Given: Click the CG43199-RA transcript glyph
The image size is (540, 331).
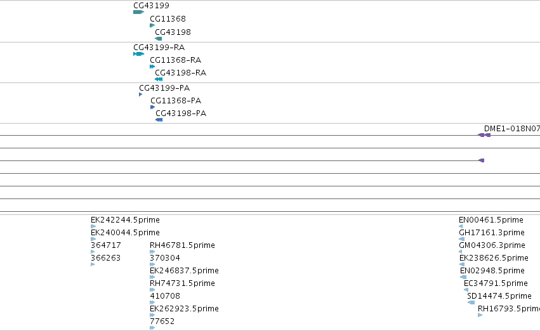Looking at the screenshot, I should (x=138, y=54).
